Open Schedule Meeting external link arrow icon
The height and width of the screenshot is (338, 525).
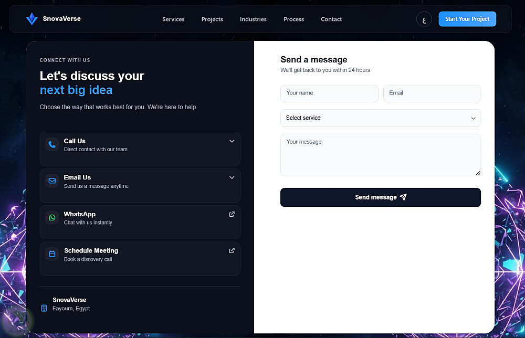[x=232, y=250]
